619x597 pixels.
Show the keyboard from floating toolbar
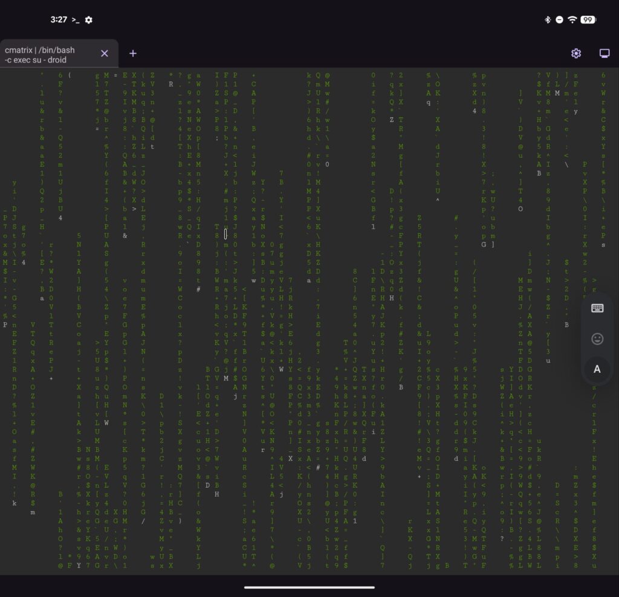coord(597,308)
